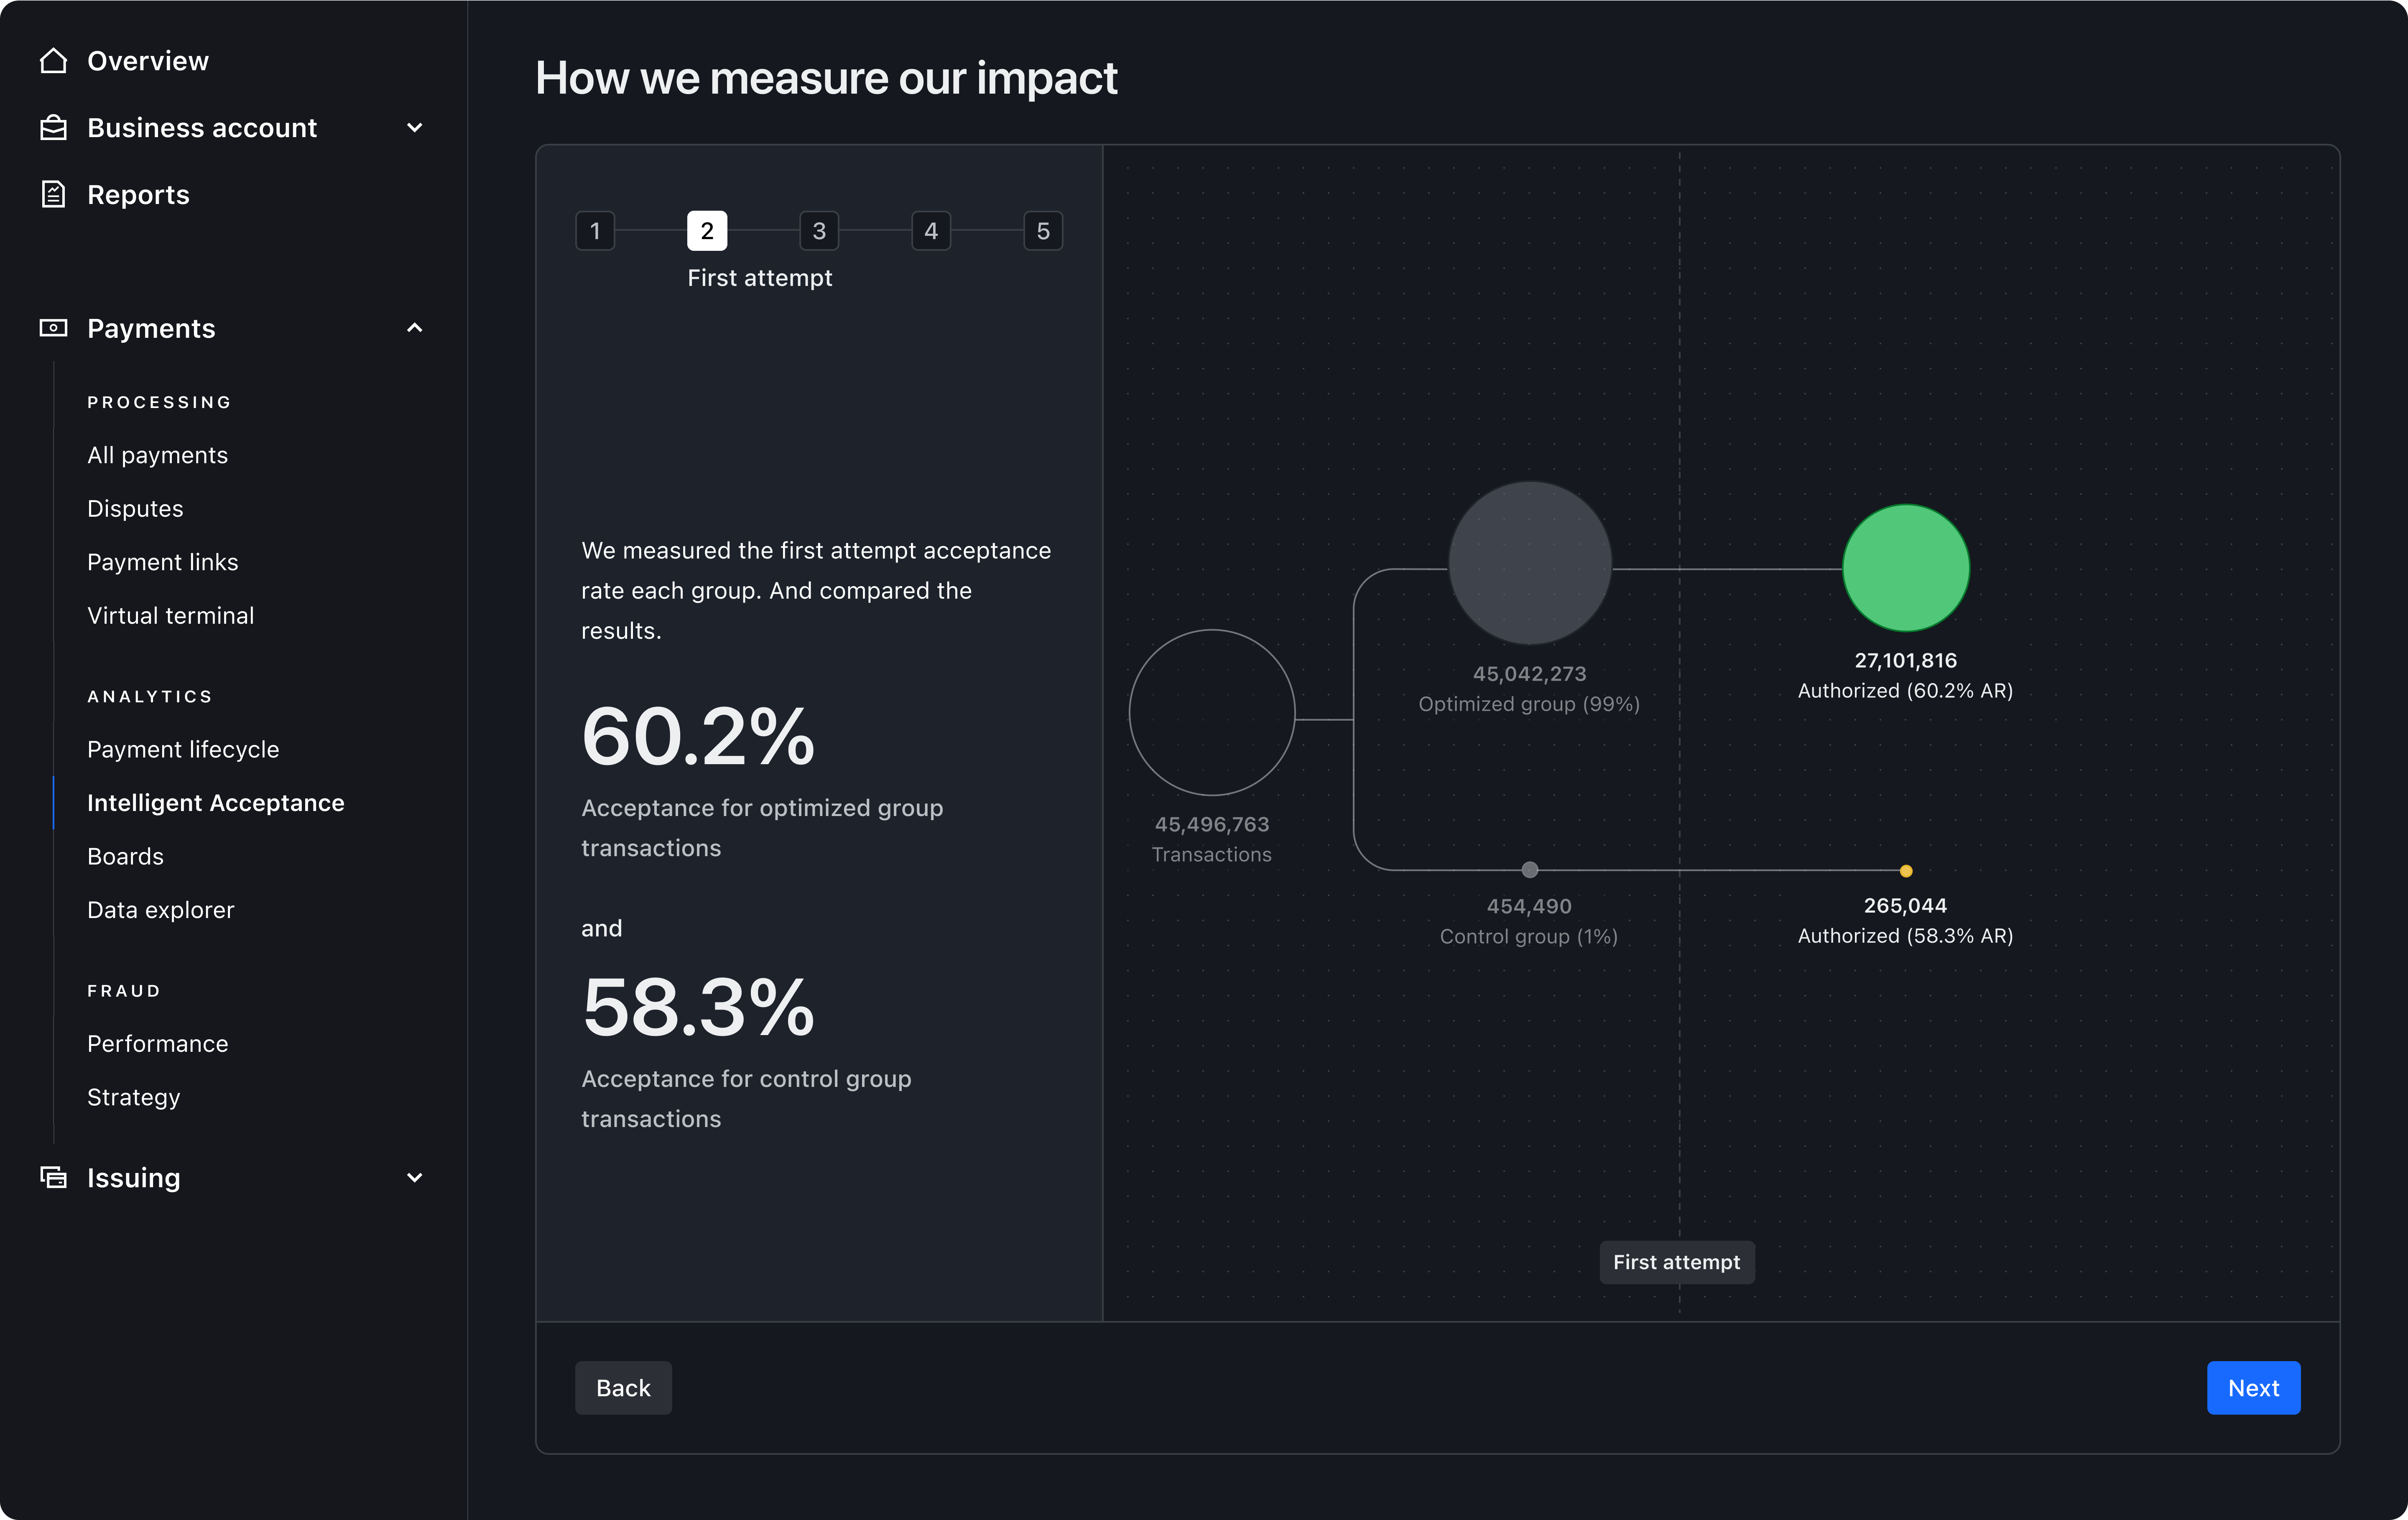Open Data explorer
2408x1520 pixels.
160,910
